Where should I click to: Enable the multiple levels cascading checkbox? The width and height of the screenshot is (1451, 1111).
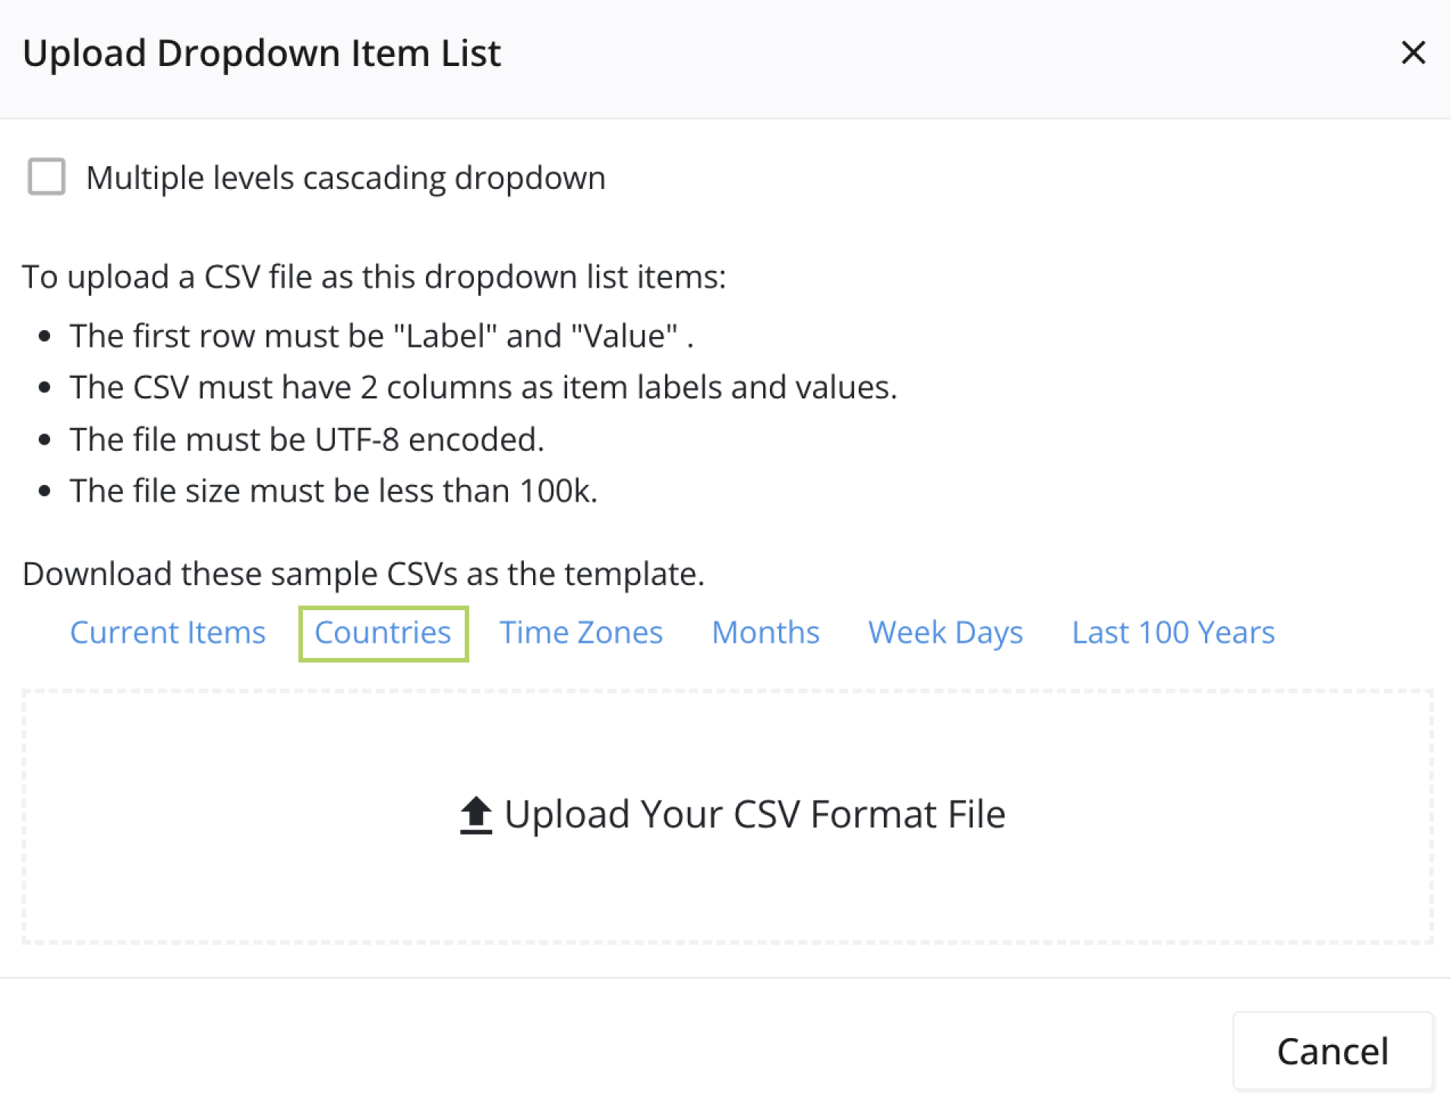point(46,177)
